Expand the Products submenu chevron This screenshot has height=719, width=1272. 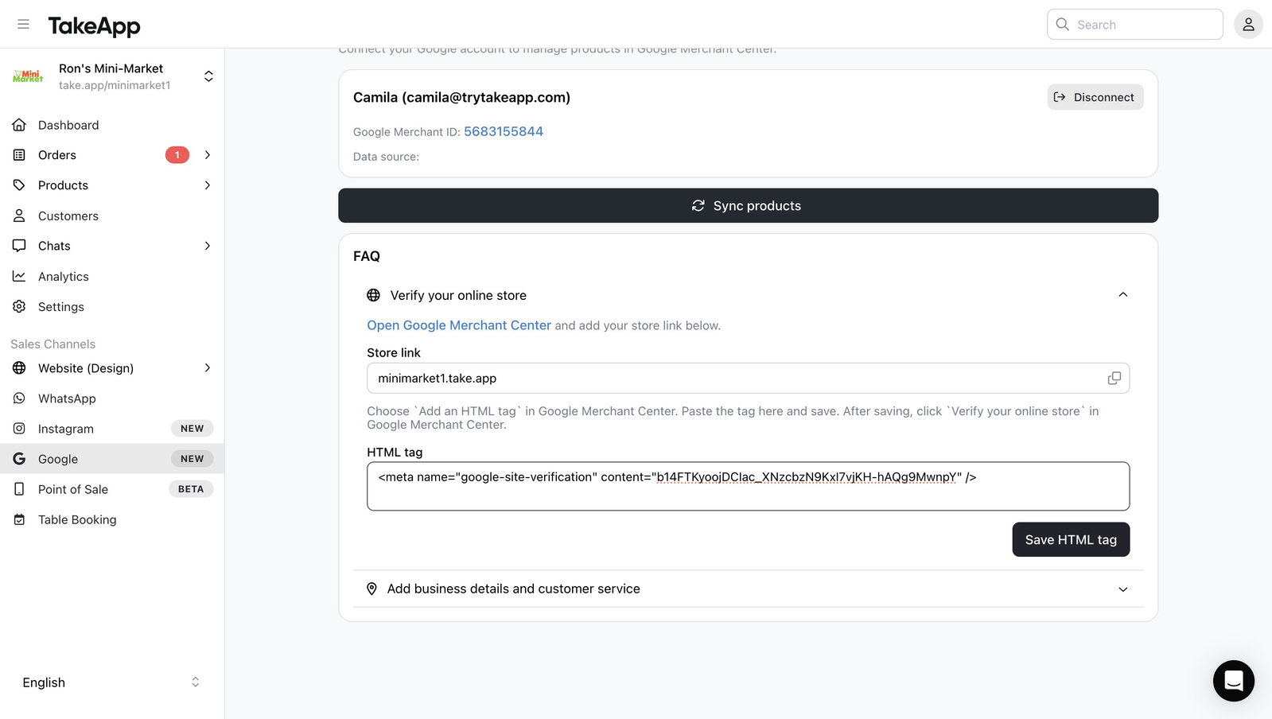tap(208, 185)
